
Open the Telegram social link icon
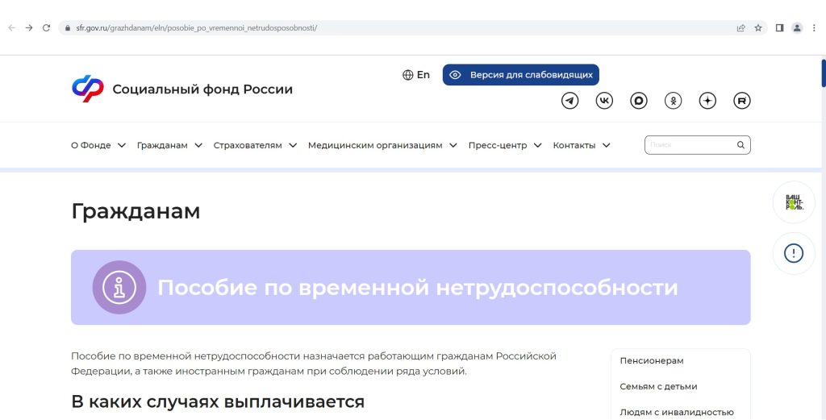point(570,101)
